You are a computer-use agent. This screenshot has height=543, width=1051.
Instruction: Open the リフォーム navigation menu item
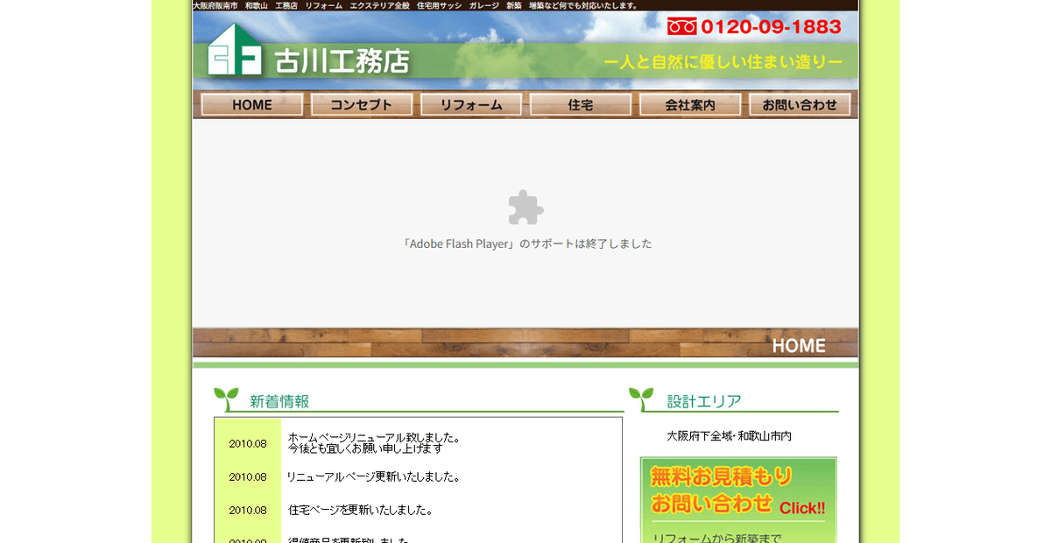(x=471, y=104)
